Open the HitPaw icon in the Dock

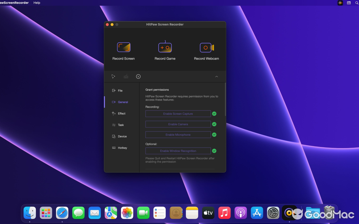tap(289, 213)
